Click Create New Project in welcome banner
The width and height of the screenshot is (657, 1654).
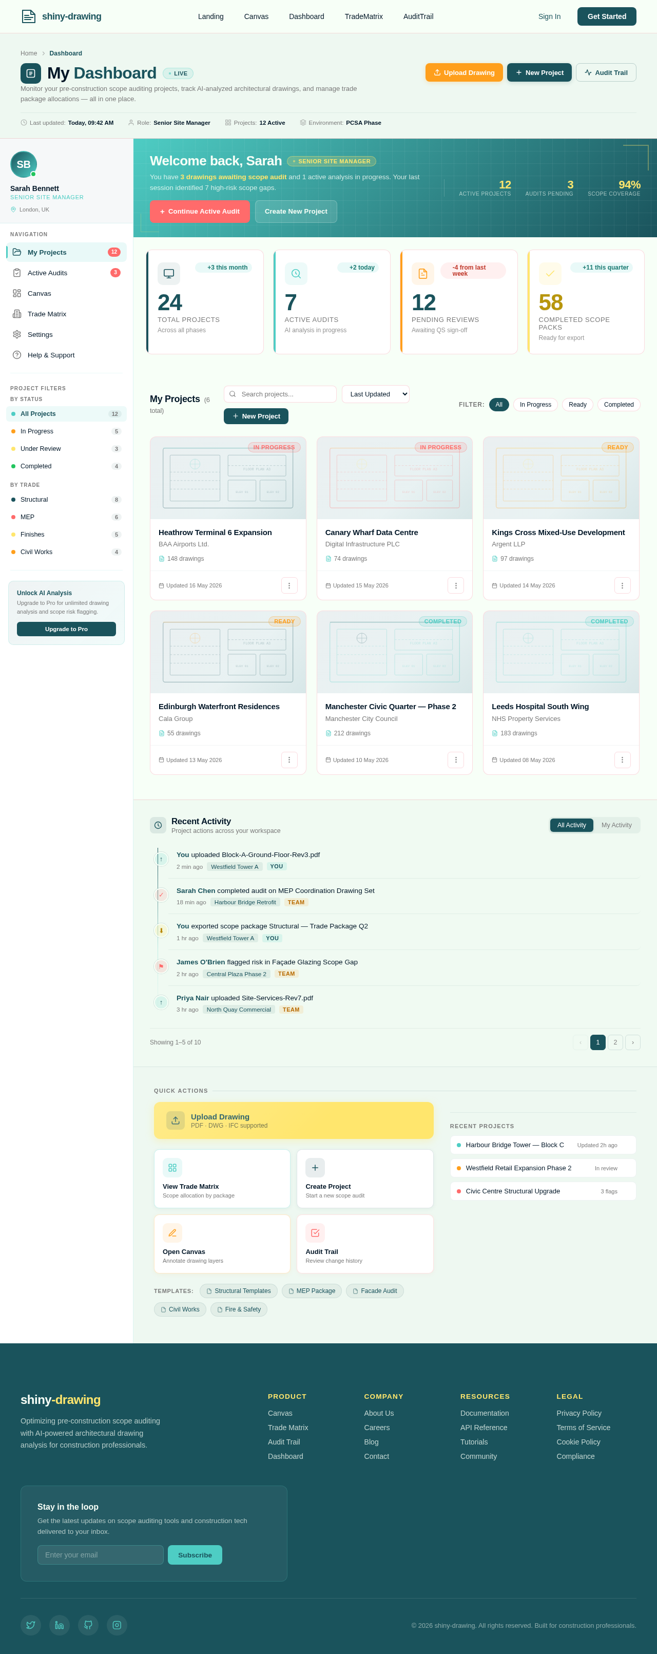pos(296,211)
